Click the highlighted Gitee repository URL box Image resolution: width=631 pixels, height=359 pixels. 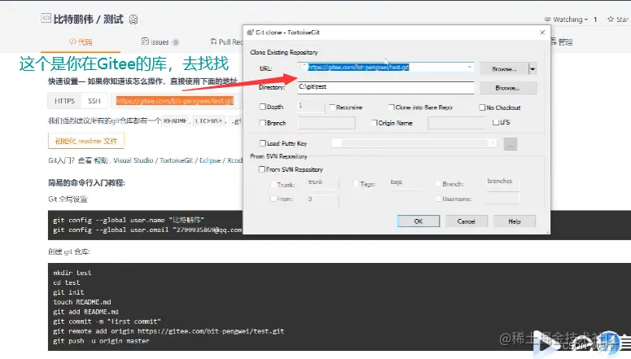click(175, 101)
